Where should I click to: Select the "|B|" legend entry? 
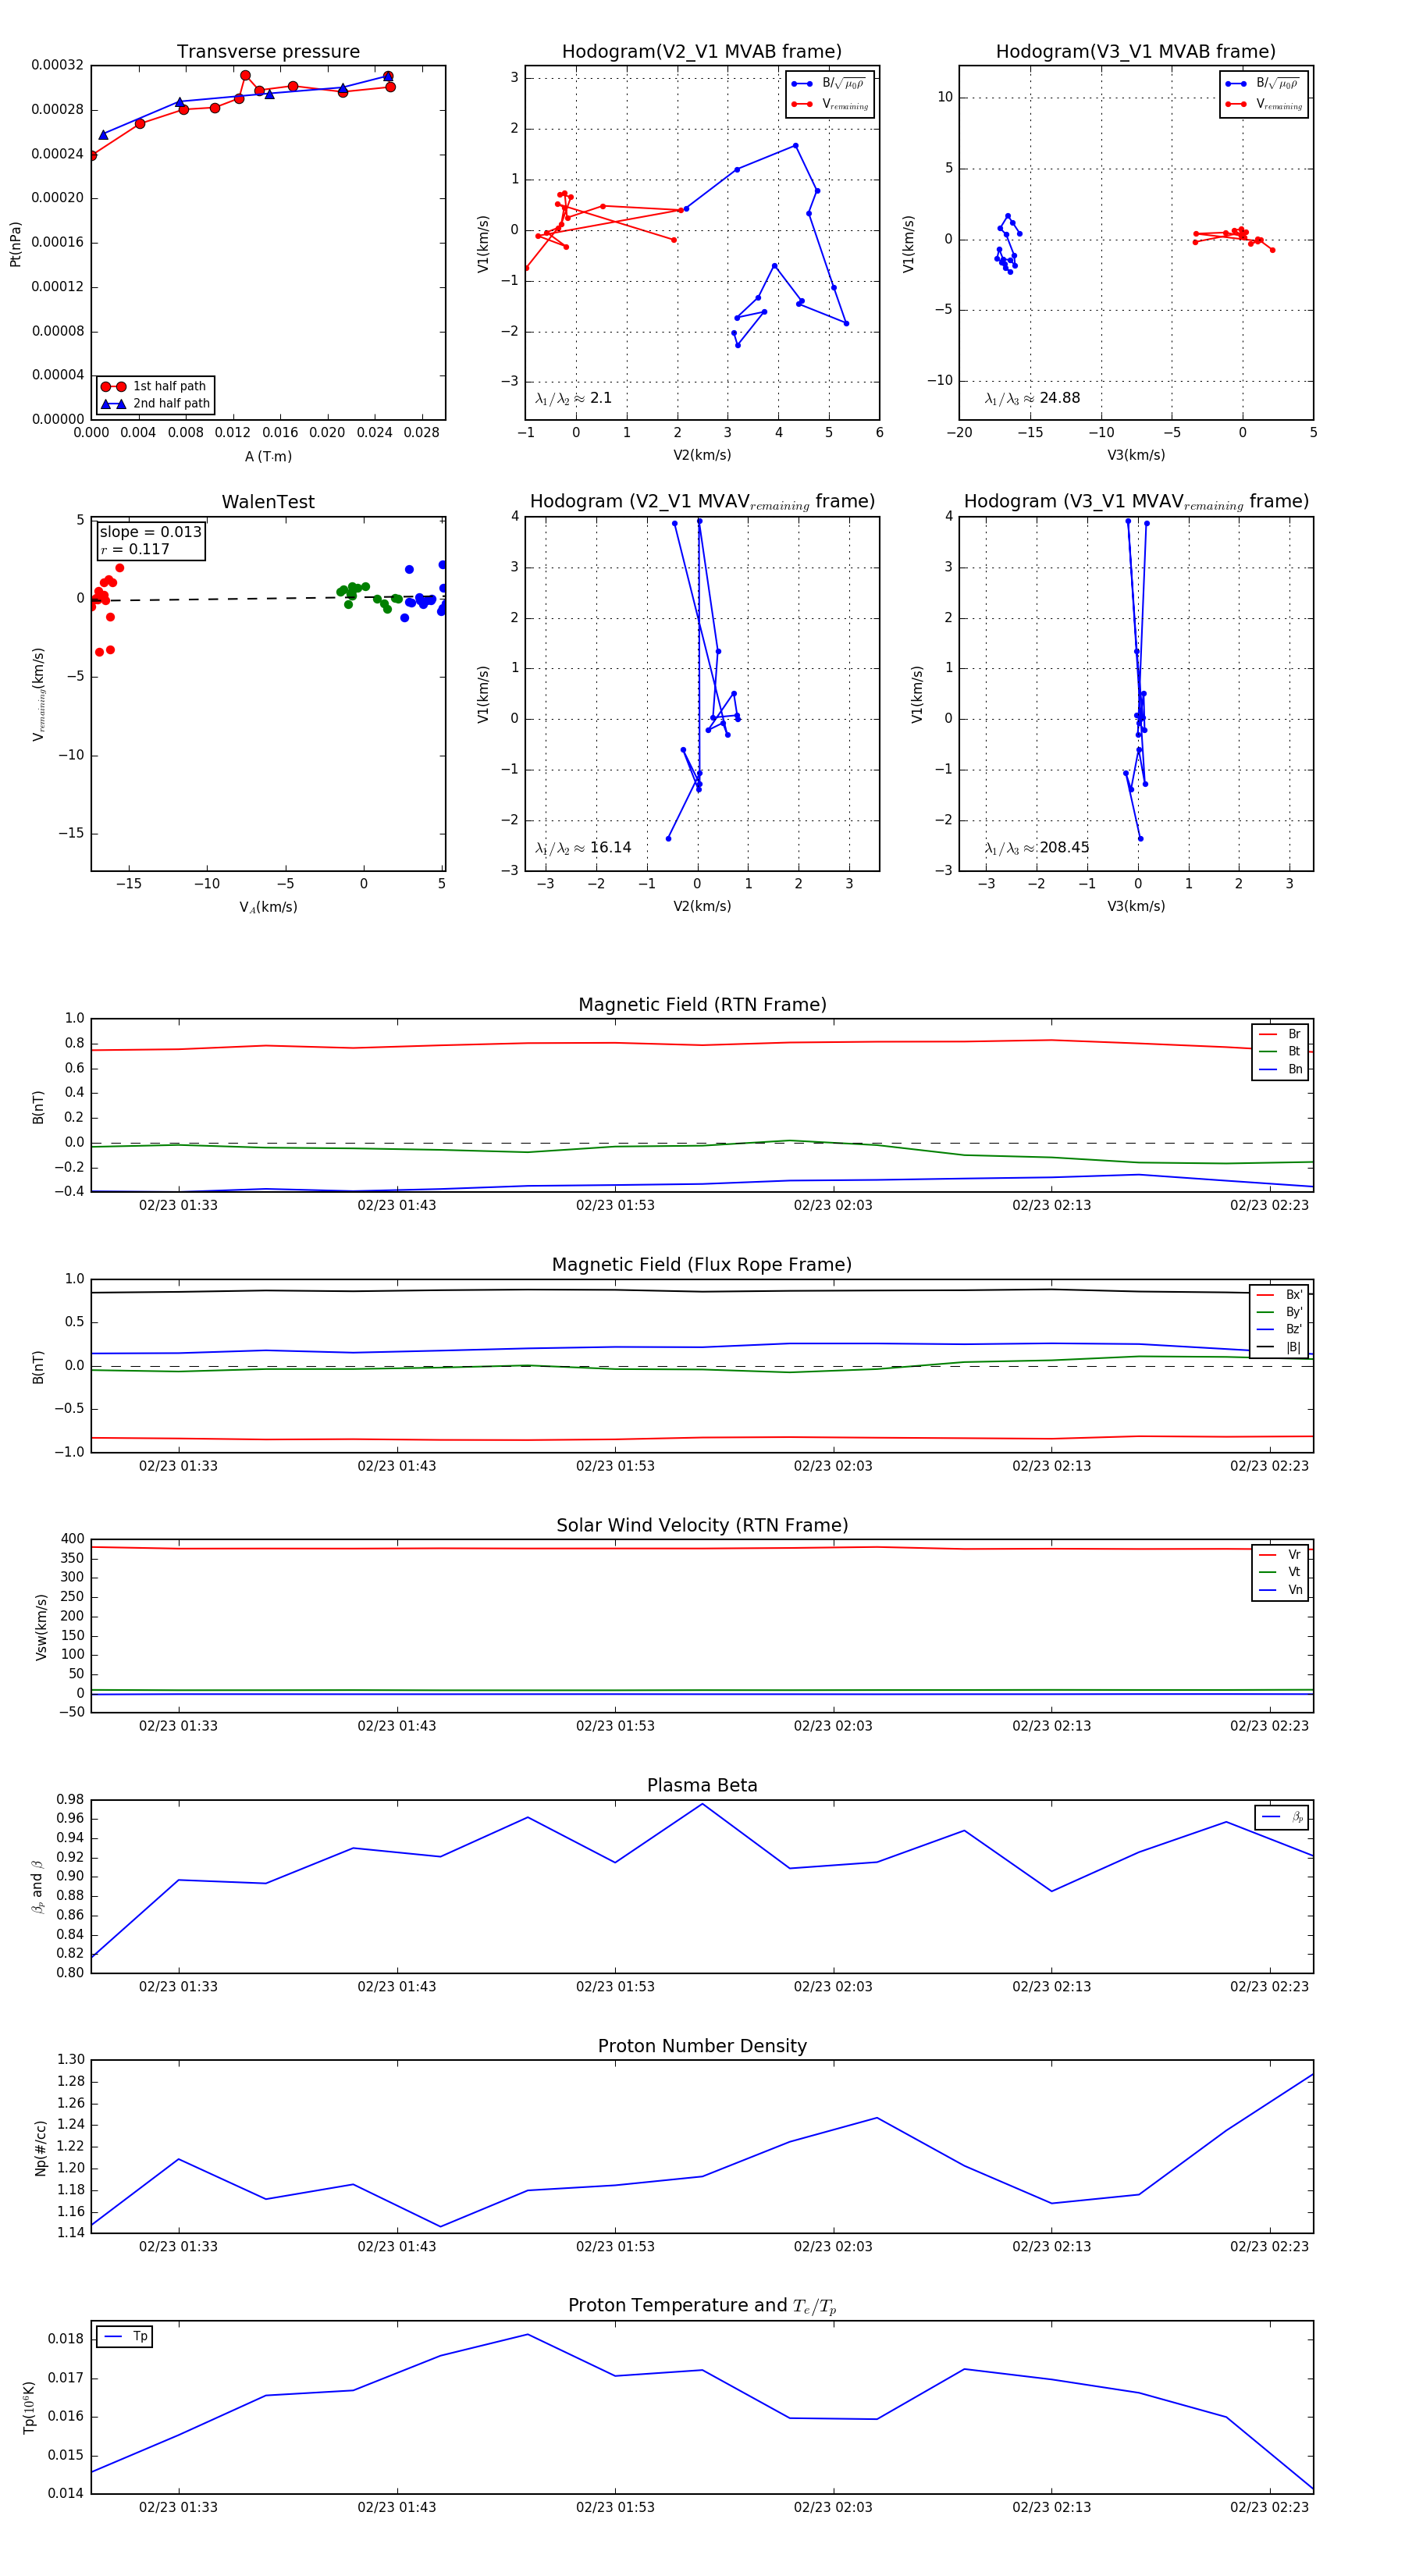[x=1280, y=1348]
